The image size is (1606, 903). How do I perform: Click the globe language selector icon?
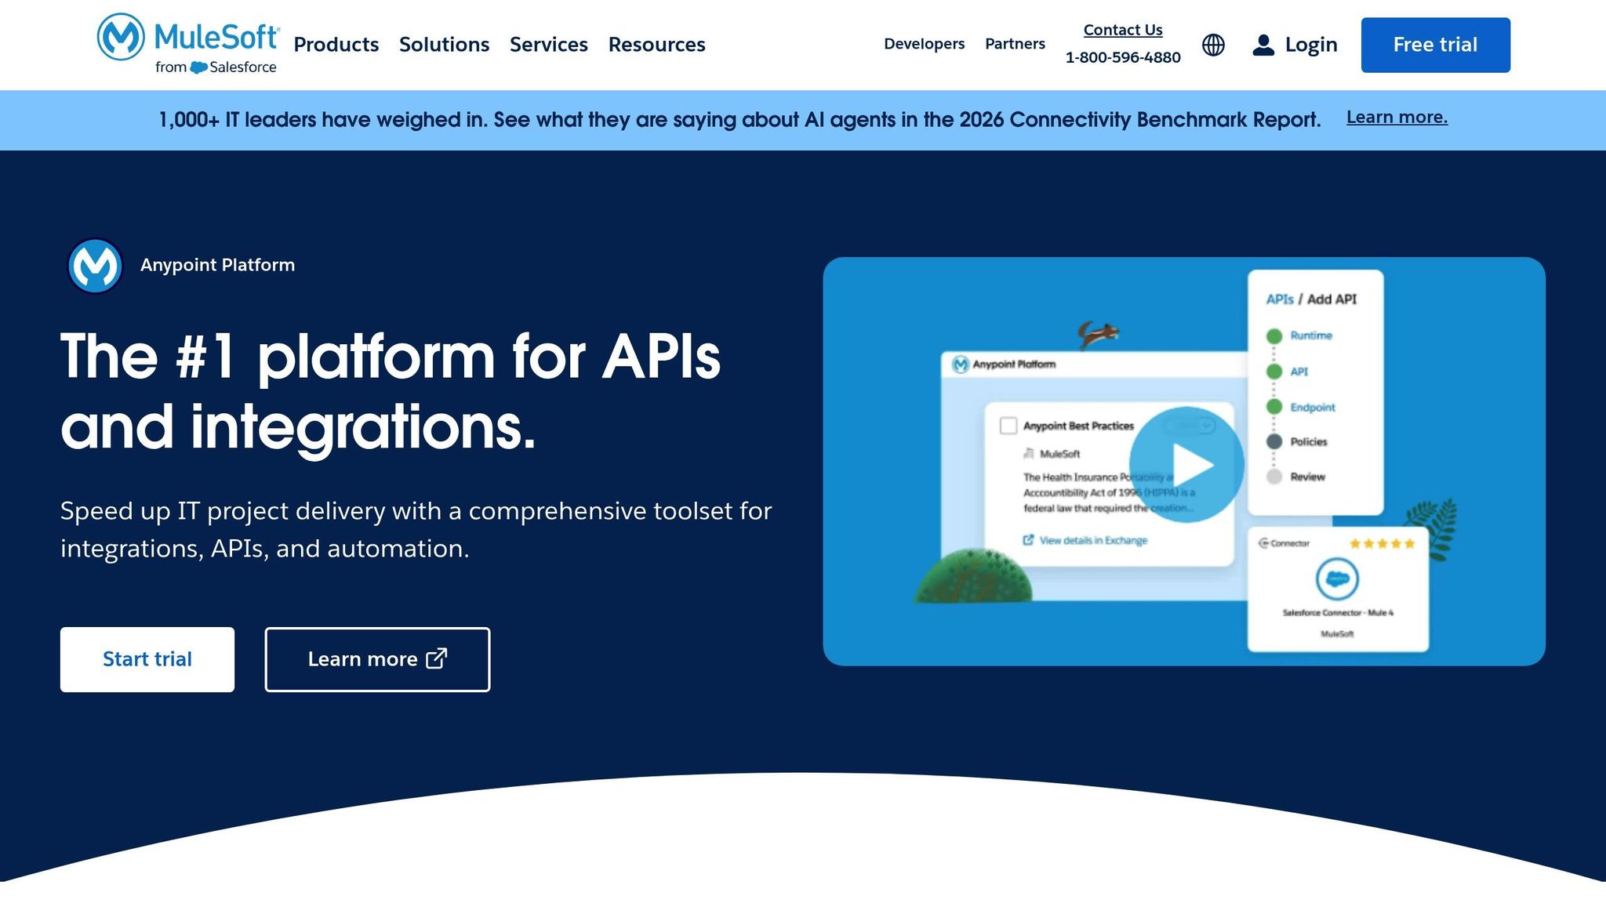click(1212, 45)
